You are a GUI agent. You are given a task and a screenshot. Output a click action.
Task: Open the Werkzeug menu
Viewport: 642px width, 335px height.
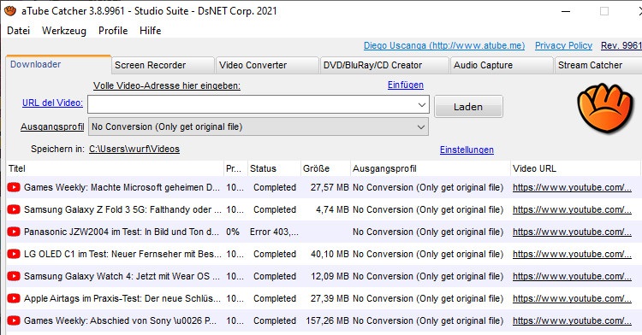click(x=64, y=31)
